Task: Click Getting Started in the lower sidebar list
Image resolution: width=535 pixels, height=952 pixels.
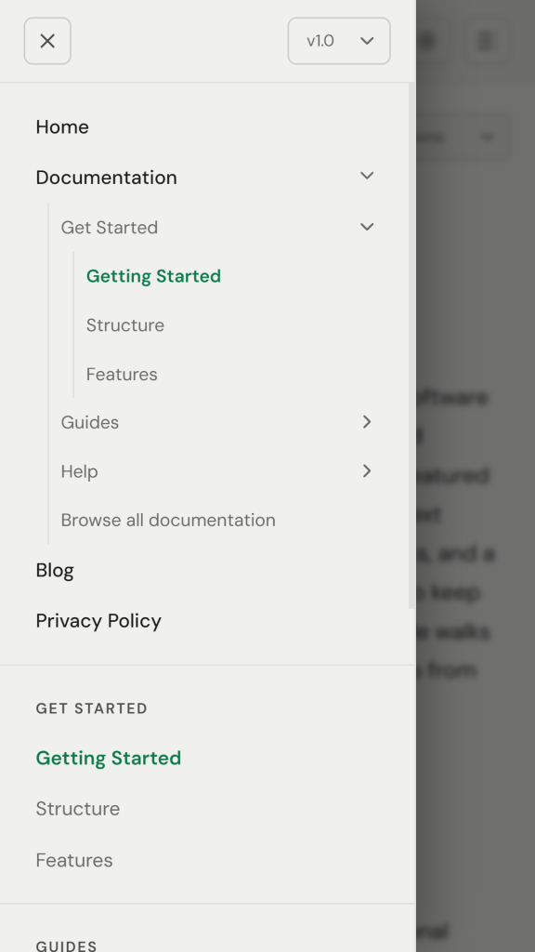Action: click(108, 759)
